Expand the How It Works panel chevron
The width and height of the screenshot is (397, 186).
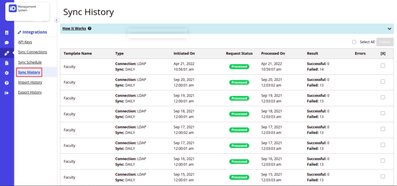pos(390,29)
